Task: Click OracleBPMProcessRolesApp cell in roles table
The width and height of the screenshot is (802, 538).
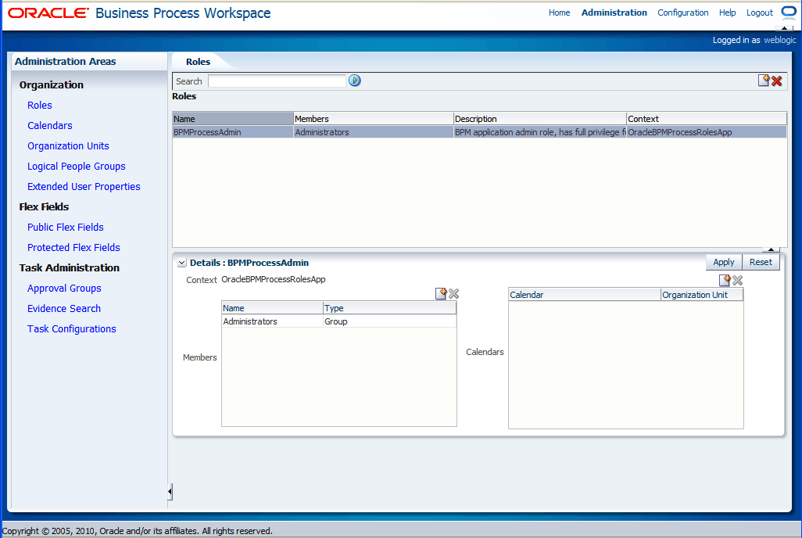Action: tap(707, 132)
